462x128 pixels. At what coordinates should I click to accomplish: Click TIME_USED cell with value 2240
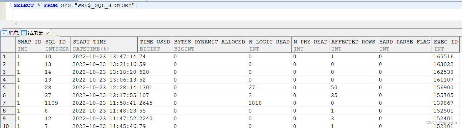pos(155,119)
